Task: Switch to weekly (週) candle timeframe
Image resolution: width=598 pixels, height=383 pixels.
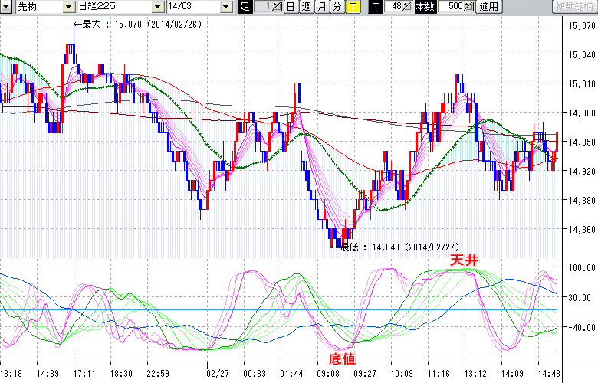Action: tap(306, 7)
